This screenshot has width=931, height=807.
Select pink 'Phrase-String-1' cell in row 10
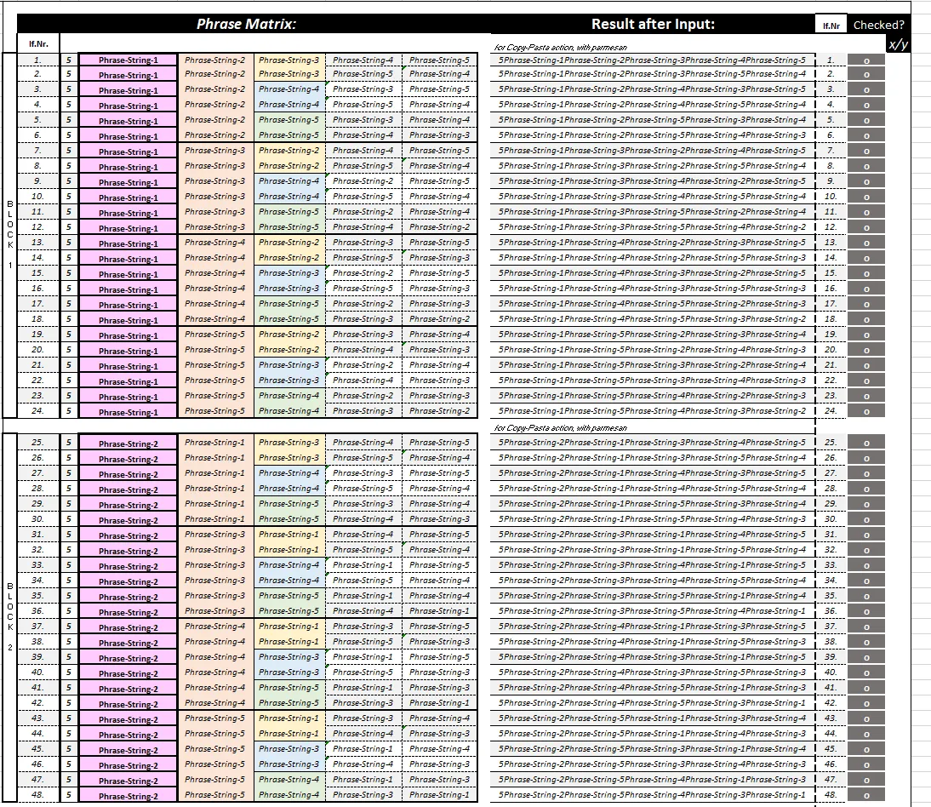tap(129, 197)
